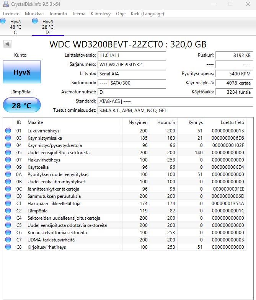Close the CrystalDiskInfo window
The height and width of the screenshot is (300, 256).
(x=248, y=4)
